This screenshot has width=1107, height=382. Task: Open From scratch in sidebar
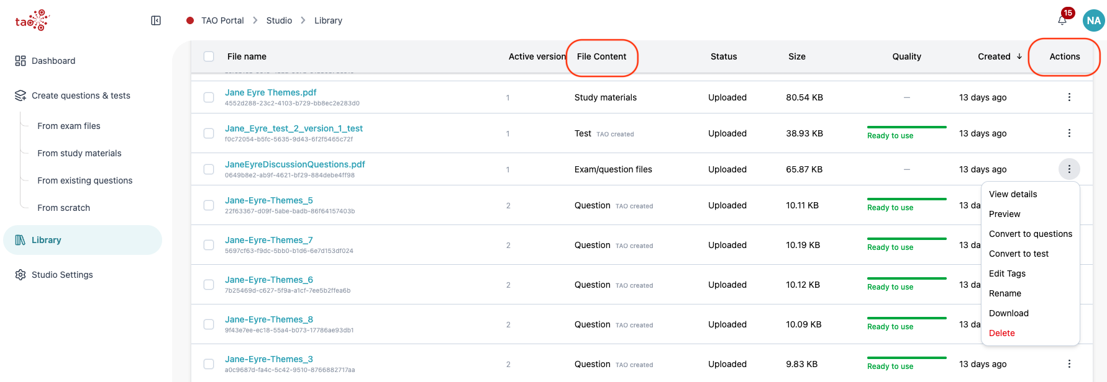tap(64, 208)
